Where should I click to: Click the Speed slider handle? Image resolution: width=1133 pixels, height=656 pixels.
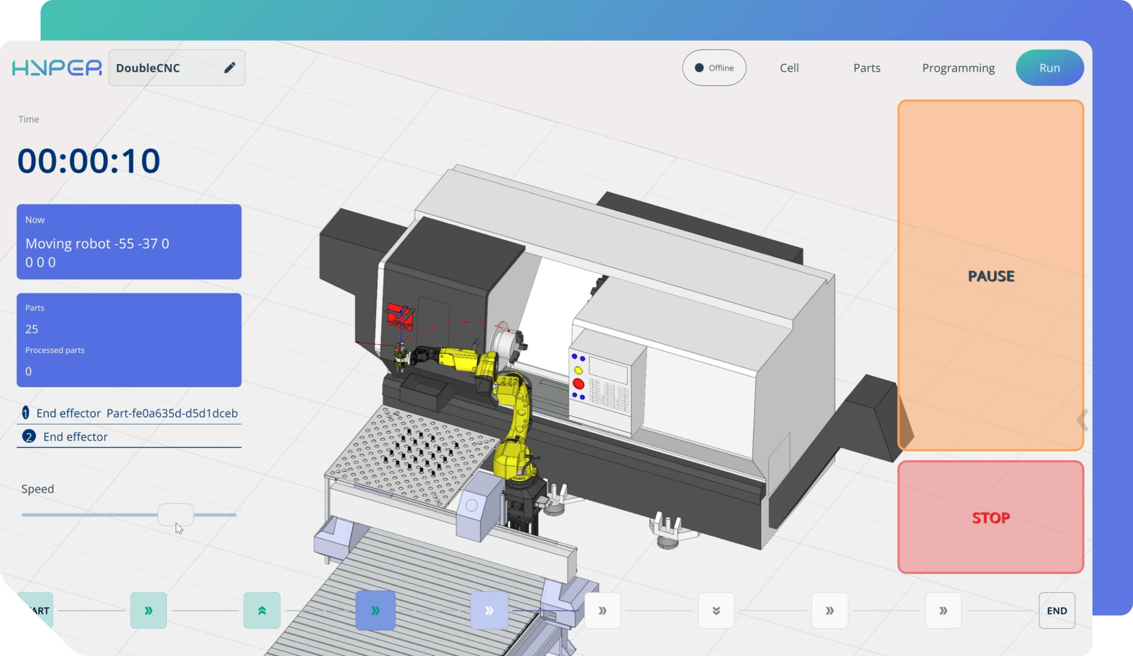pyautogui.click(x=176, y=514)
